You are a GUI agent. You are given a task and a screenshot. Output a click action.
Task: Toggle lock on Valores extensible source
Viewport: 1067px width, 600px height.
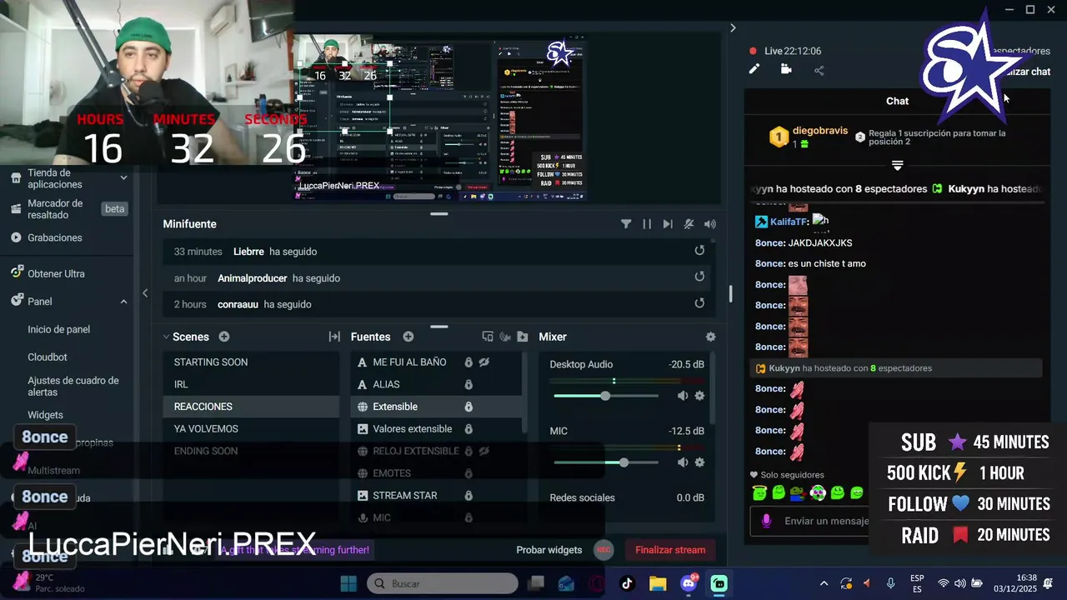coord(468,429)
